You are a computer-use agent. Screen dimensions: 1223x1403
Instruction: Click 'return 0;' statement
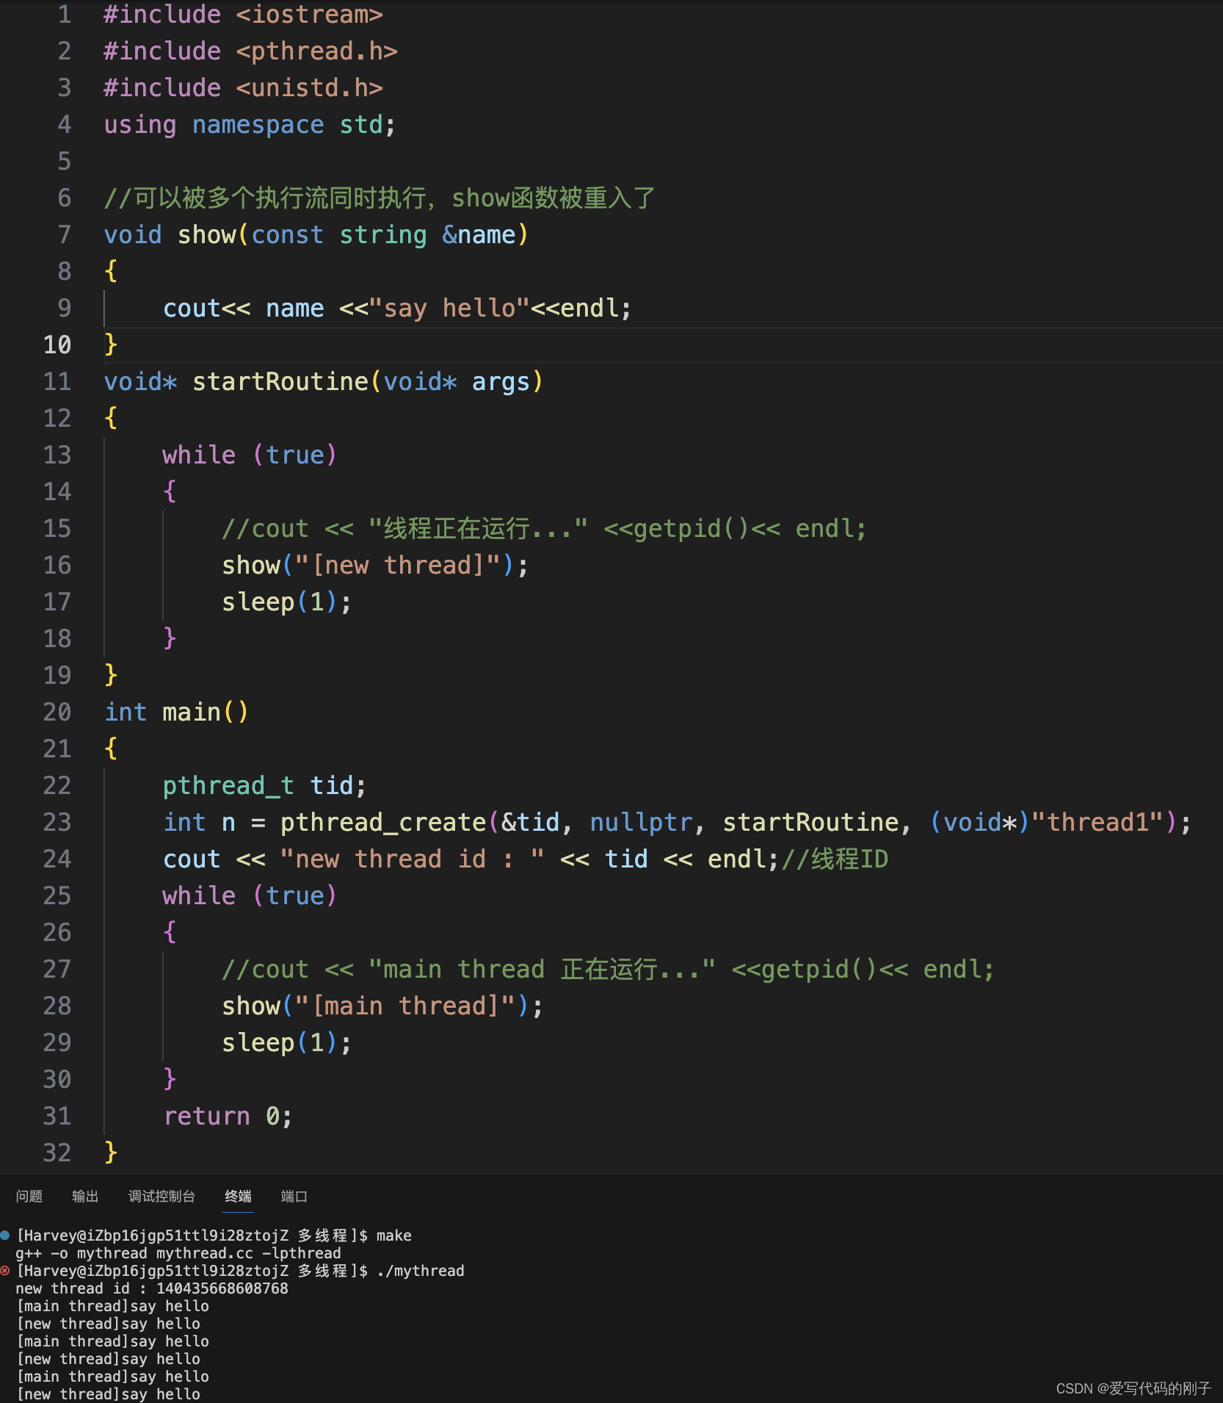point(228,1116)
